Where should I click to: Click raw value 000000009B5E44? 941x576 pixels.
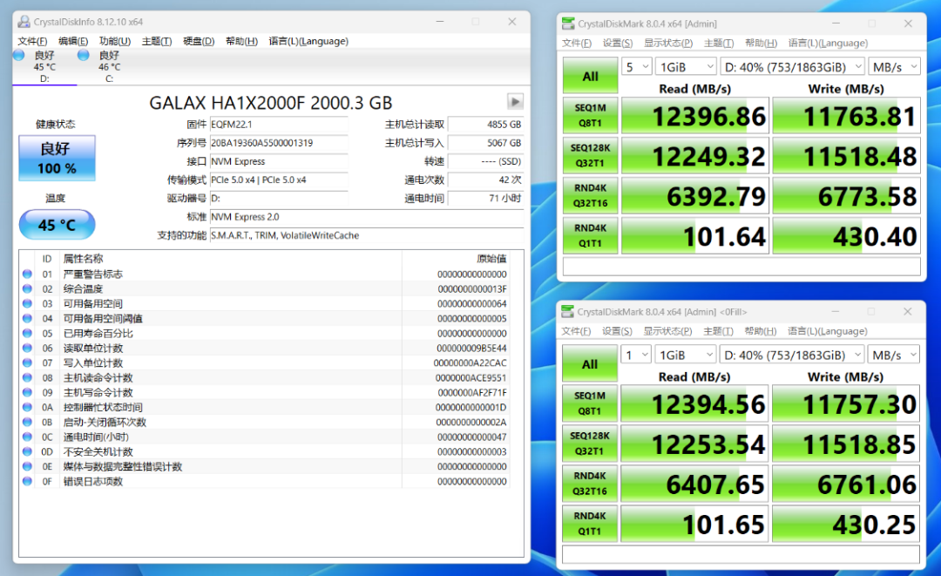471,348
